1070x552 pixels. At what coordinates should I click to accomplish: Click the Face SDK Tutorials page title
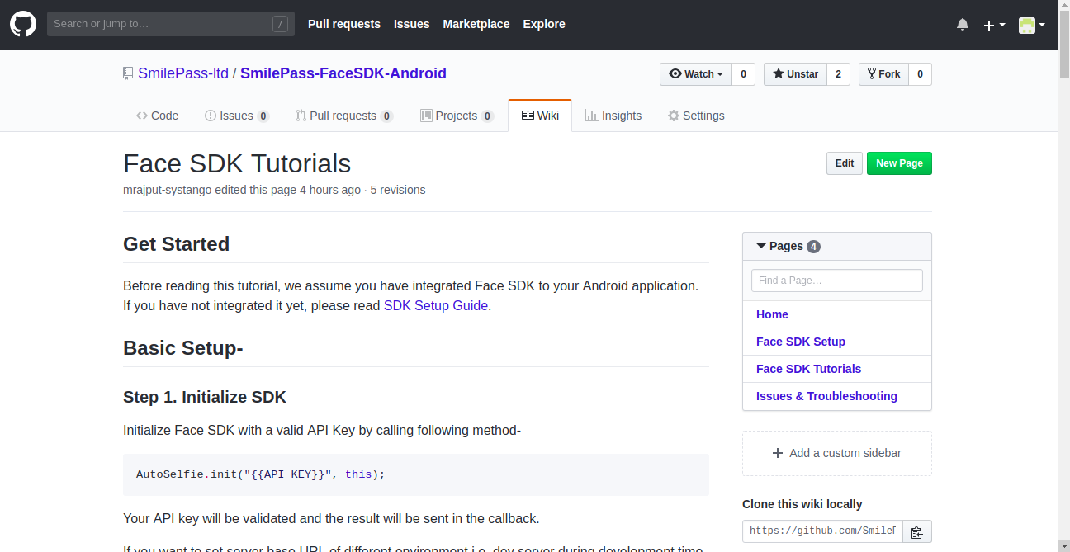(237, 163)
